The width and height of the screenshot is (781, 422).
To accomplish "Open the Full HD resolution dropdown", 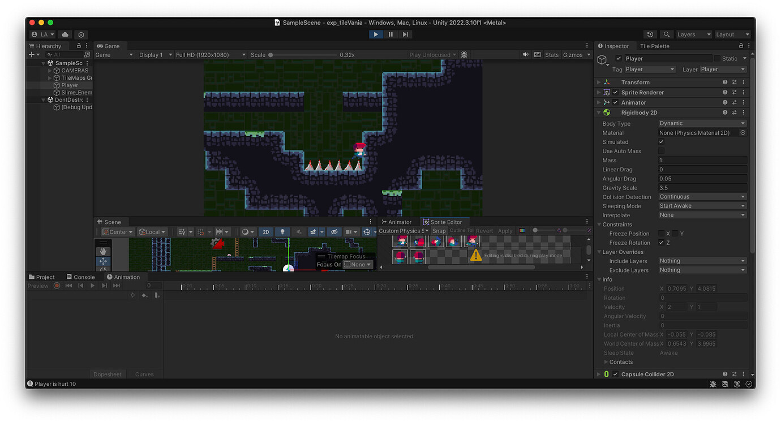I will (211, 55).
